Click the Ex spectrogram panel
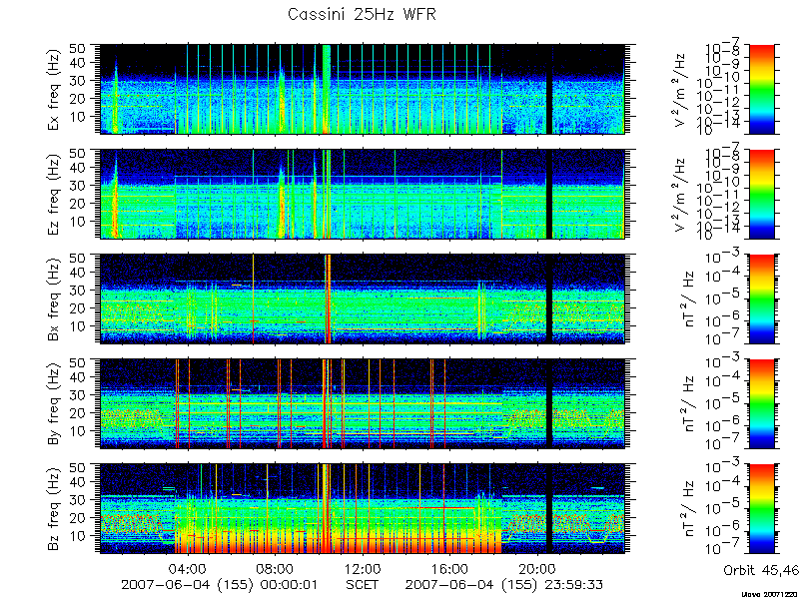Screen dimensions: 799x599 tap(362, 89)
